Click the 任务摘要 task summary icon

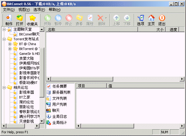pyautogui.click(x=49, y=86)
